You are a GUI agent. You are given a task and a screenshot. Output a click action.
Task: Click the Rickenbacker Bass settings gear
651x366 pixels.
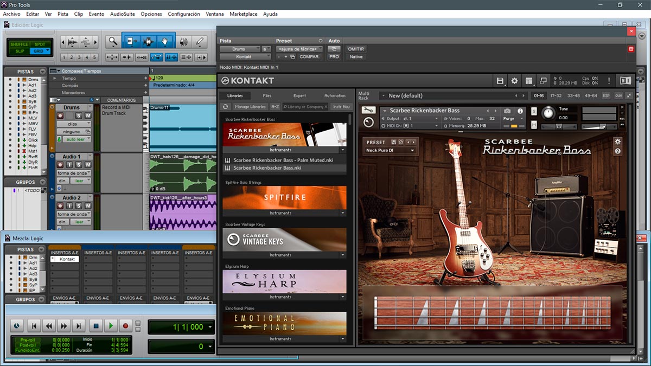(x=617, y=142)
